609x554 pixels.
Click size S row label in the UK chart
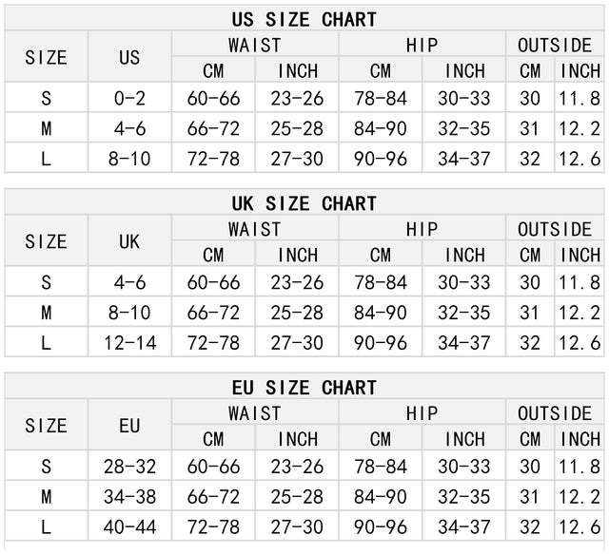[x=46, y=282]
